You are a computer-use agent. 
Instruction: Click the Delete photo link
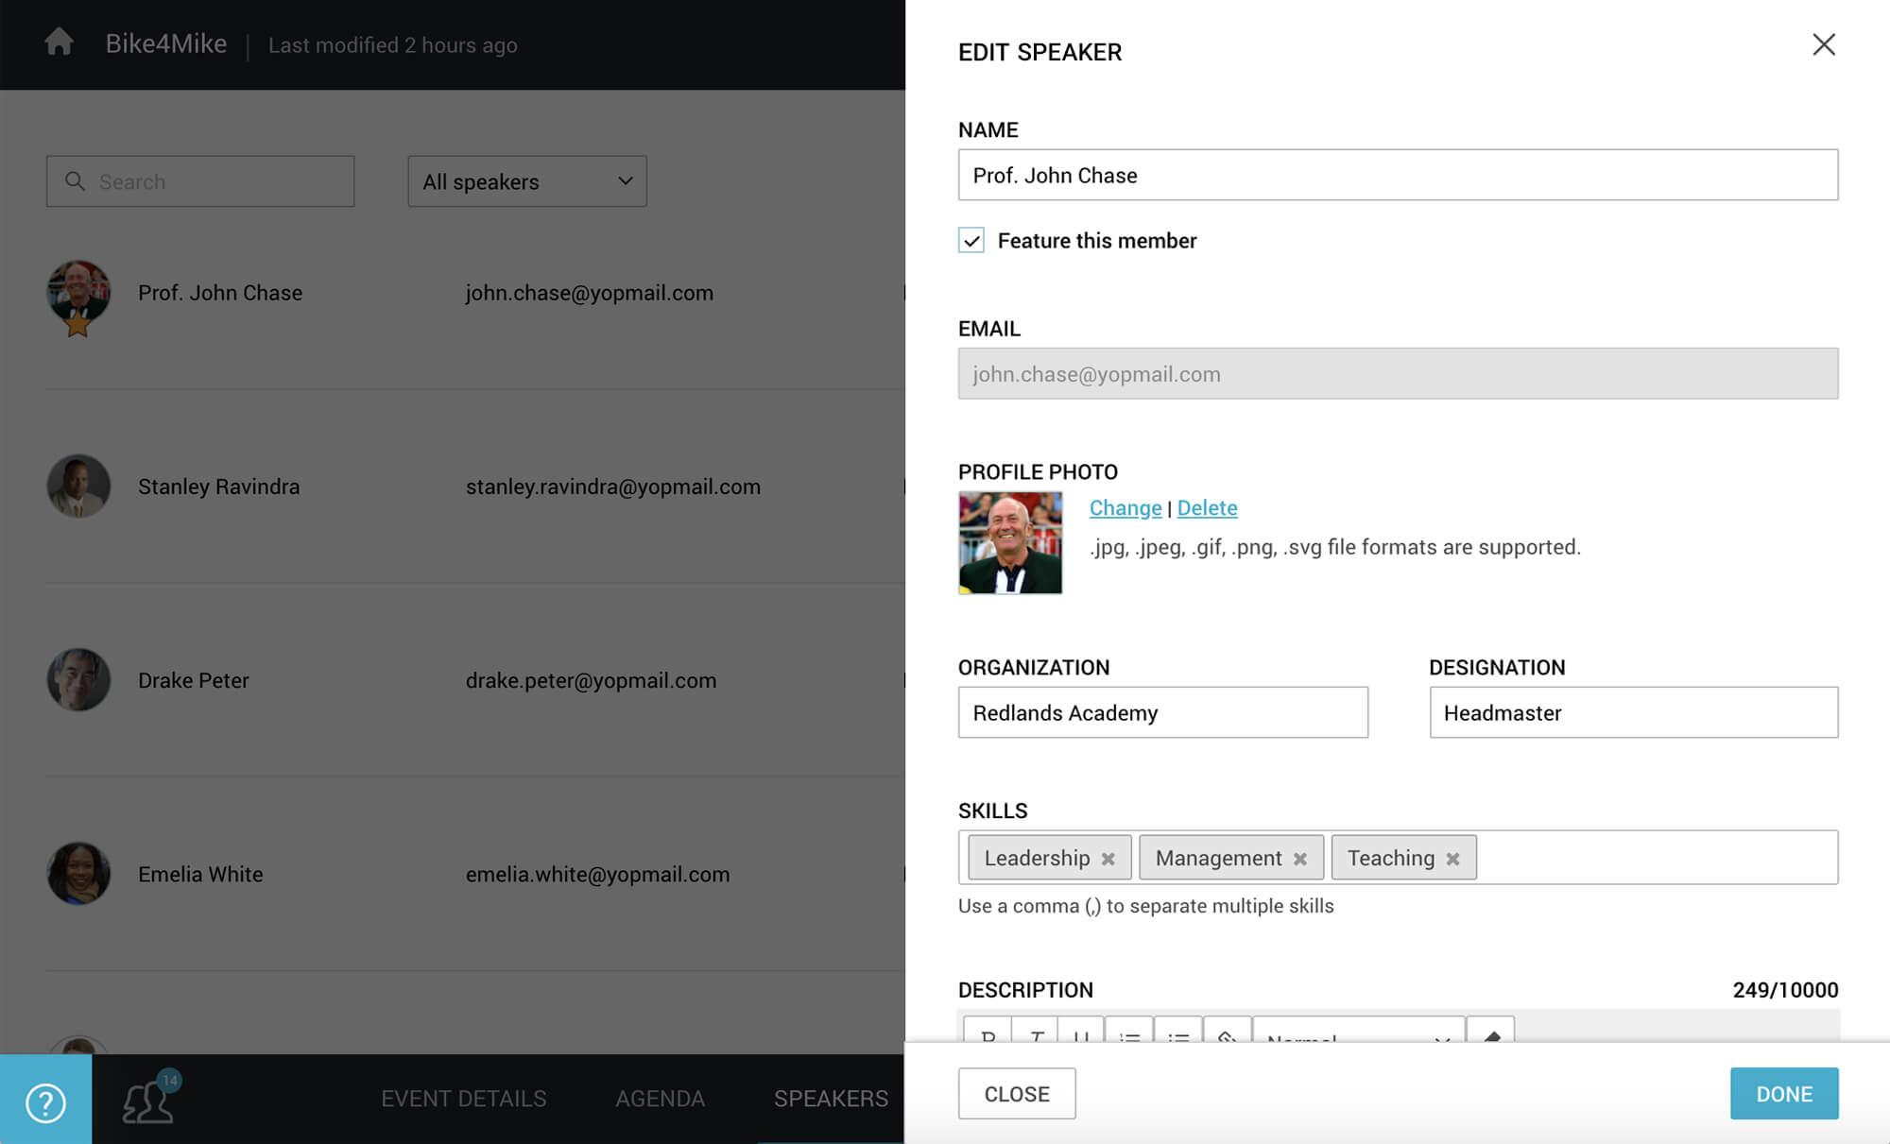(x=1207, y=507)
